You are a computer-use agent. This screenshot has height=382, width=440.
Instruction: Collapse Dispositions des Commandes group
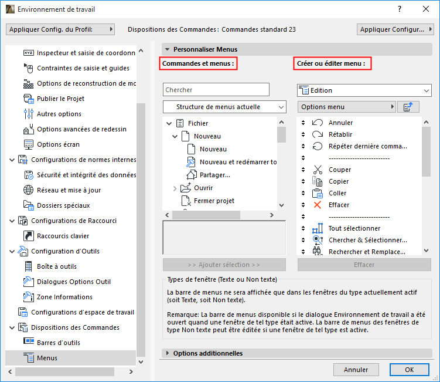[12, 327]
